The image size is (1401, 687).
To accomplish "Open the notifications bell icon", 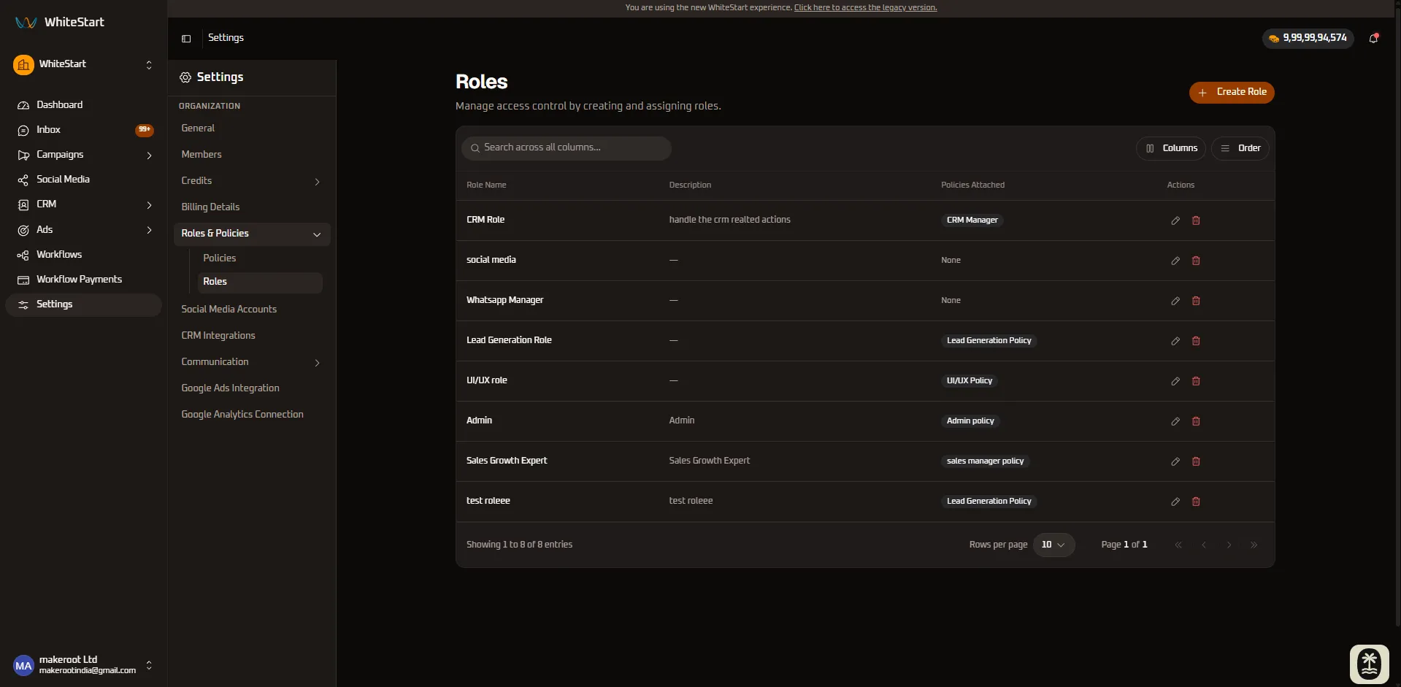I will point(1373,38).
